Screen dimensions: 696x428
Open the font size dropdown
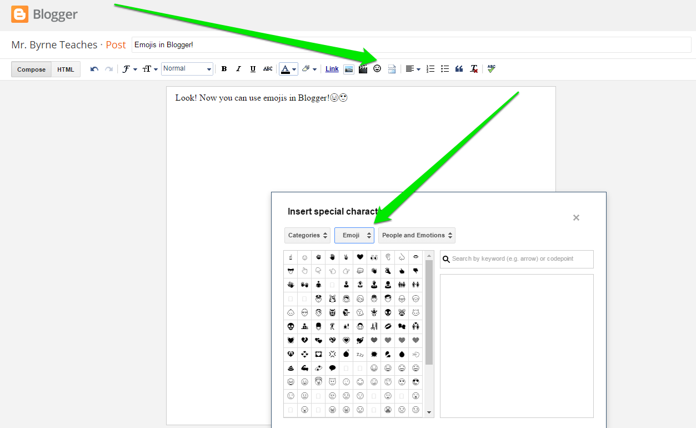pyautogui.click(x=150, y=69)
